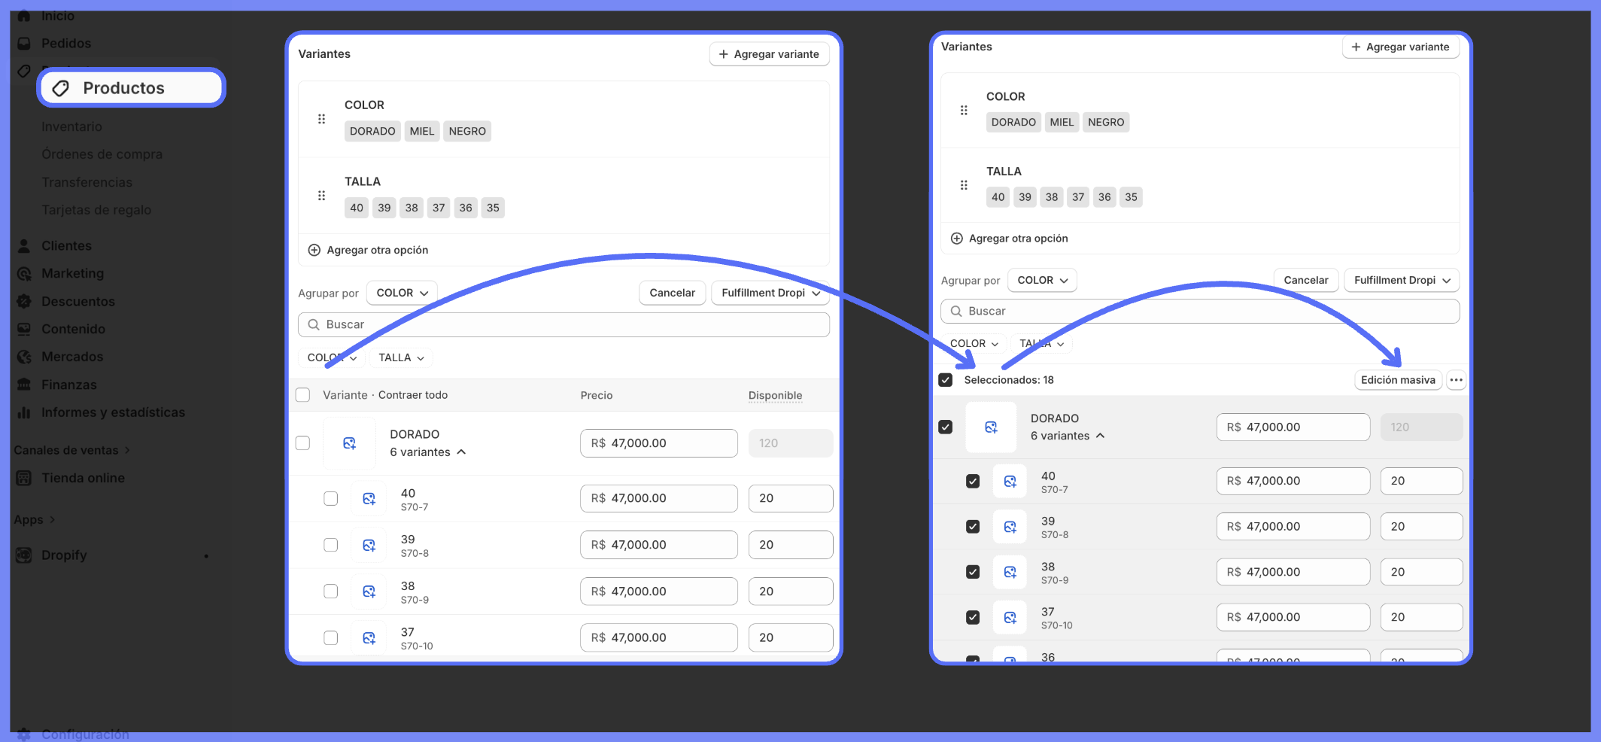The width and height of the screenshot is (1601, 742).
Task: Check the box for variant 39 S70-8 in left panel
Action: pyautogui.click(x=330, y=545)
